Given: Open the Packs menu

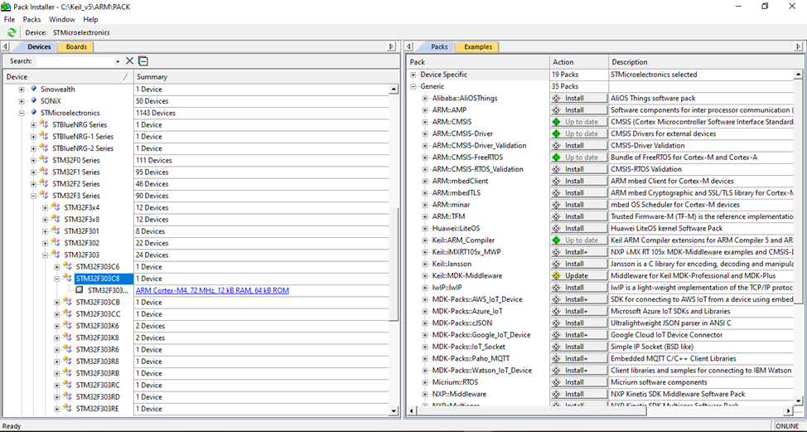Looking at the screenshot, I should pos(32,20).
